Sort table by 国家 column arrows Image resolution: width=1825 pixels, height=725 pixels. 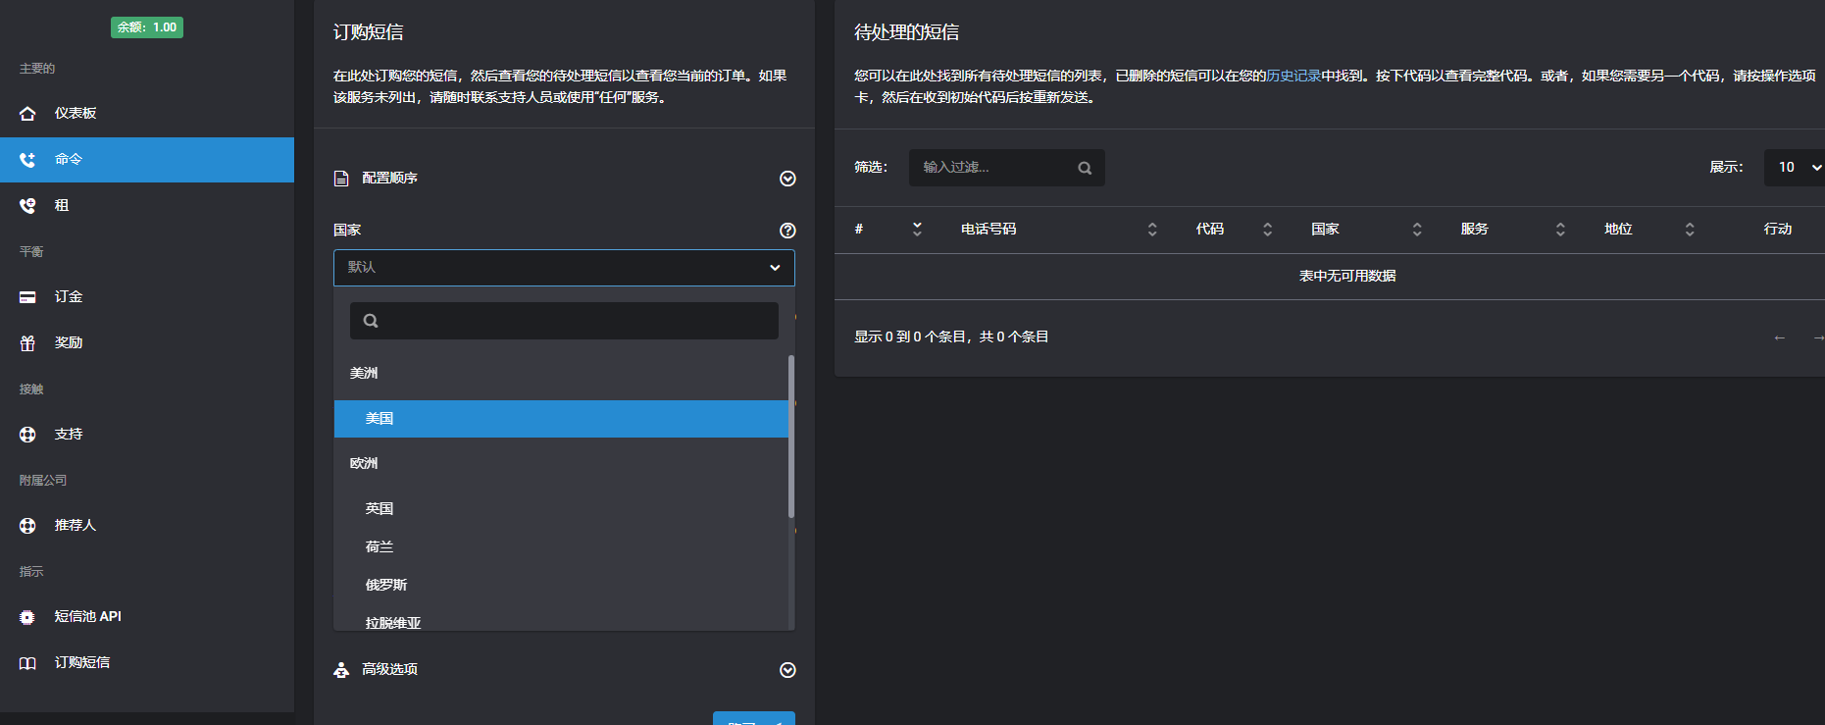(x=1417, y=230)
